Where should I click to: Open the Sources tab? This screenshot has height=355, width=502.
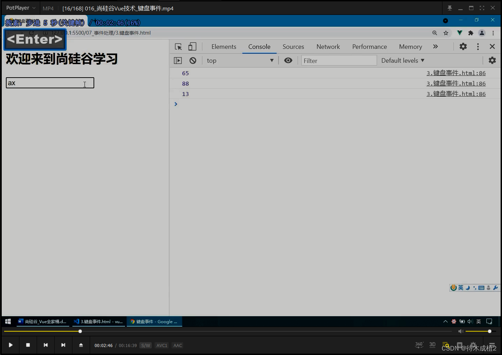pos(293,47)
